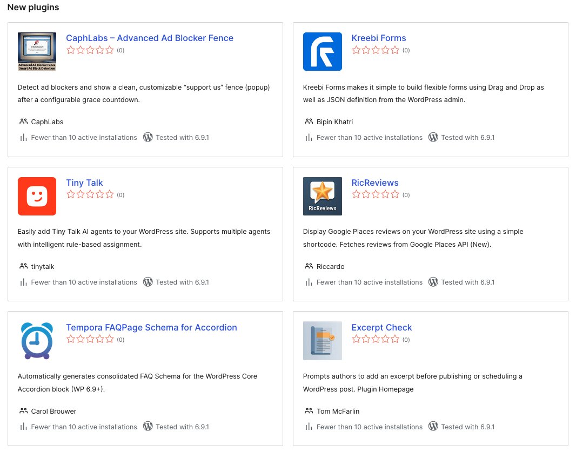Click the description starting "Kreebi Forms makes it simple"
The width and height of the screenshot is (576, 452).
tap(423, 93)
